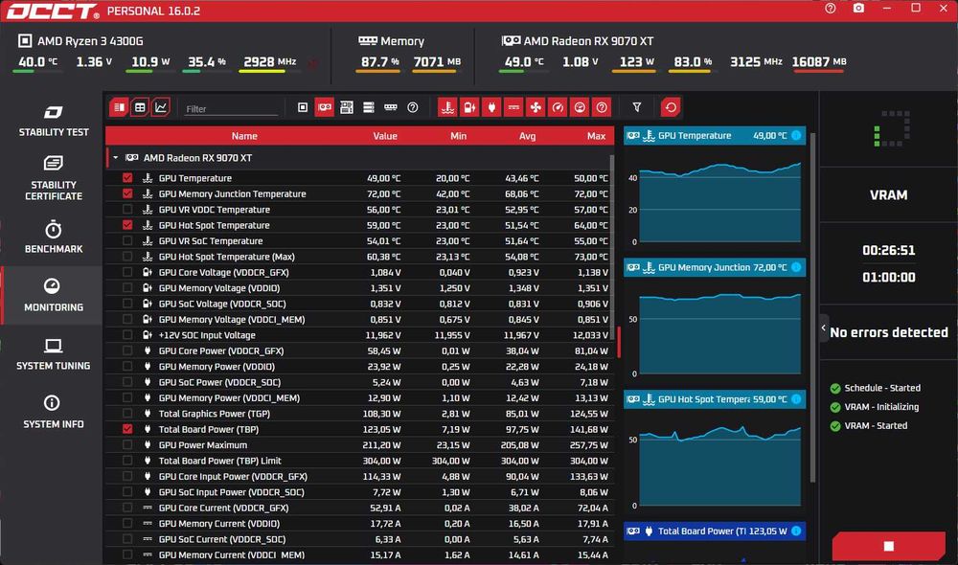
Task: Sort by the Max column header
Action: click(x=596, y=136)
